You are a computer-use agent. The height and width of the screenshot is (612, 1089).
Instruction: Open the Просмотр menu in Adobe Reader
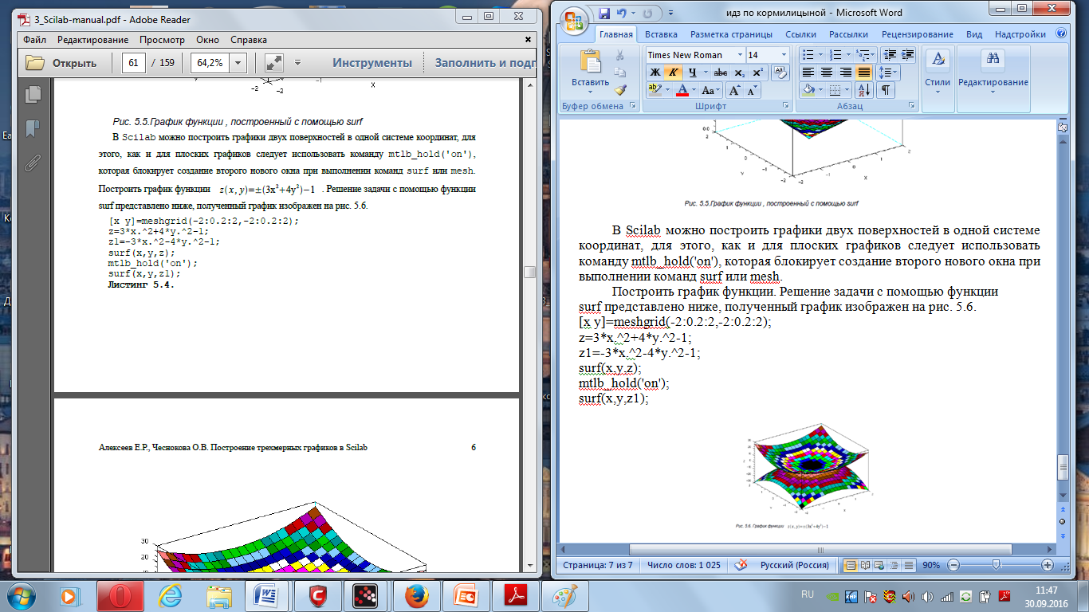coord(161,40)
